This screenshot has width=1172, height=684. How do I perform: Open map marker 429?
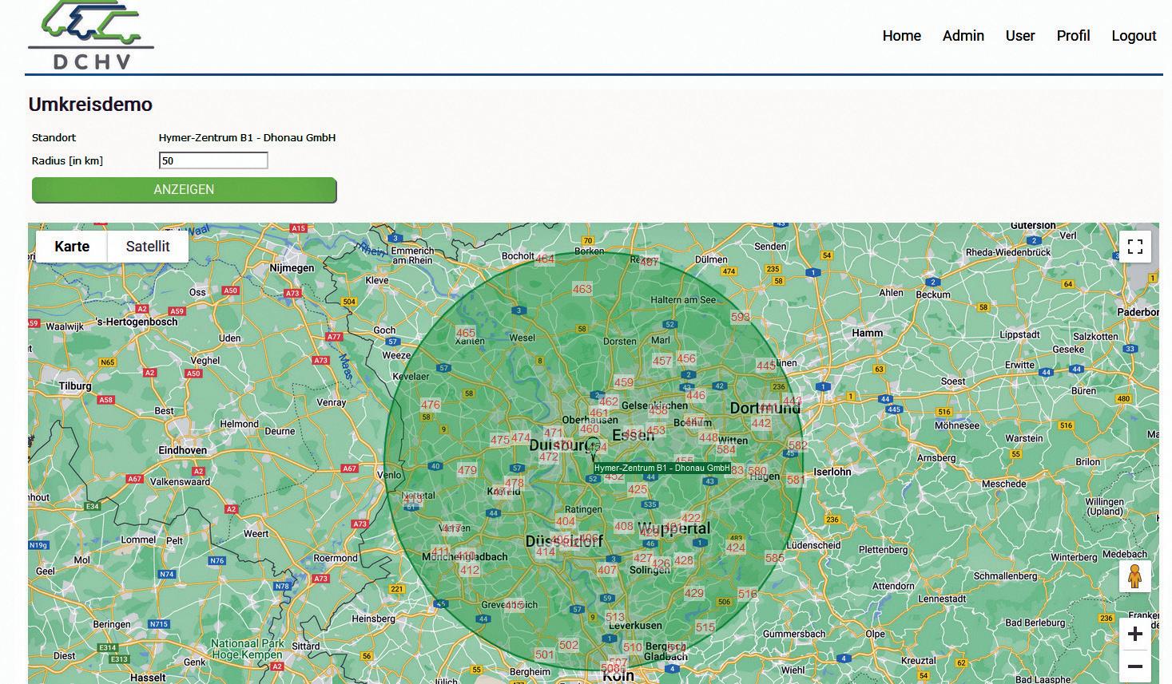pyautogui.click(x=694, y=593)
